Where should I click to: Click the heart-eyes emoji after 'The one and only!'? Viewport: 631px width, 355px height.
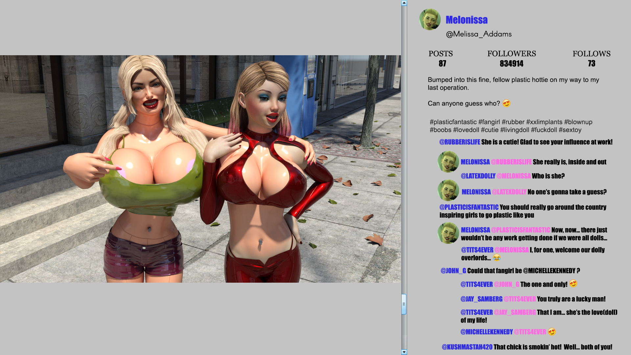coord(573,284)
